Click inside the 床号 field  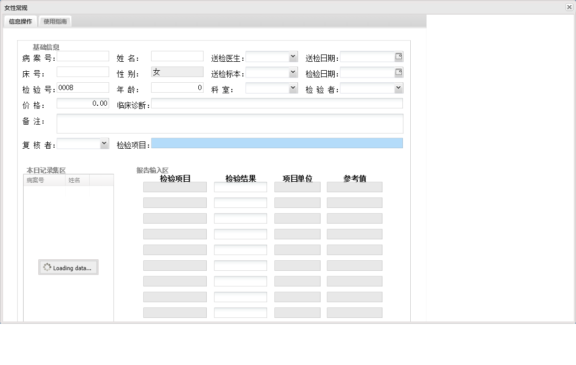coord(83,71)
